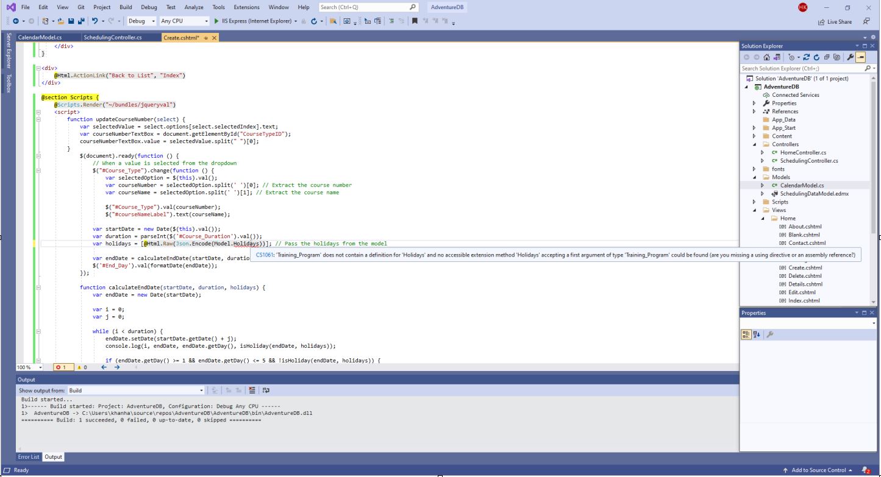Viewport: 881px width, 477px height.
Task: Click Switch Views icon in Solution Explorer
Action: 777,57
